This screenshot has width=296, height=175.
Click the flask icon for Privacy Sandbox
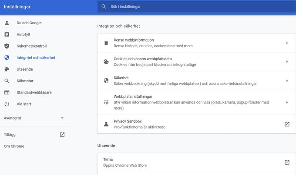pyautogui.click(x=106, y=124)
